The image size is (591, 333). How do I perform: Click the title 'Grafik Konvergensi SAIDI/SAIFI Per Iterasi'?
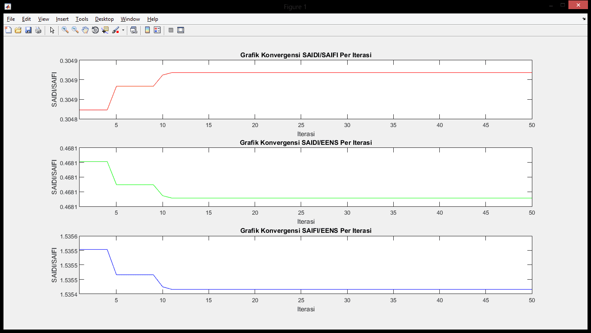305,55
